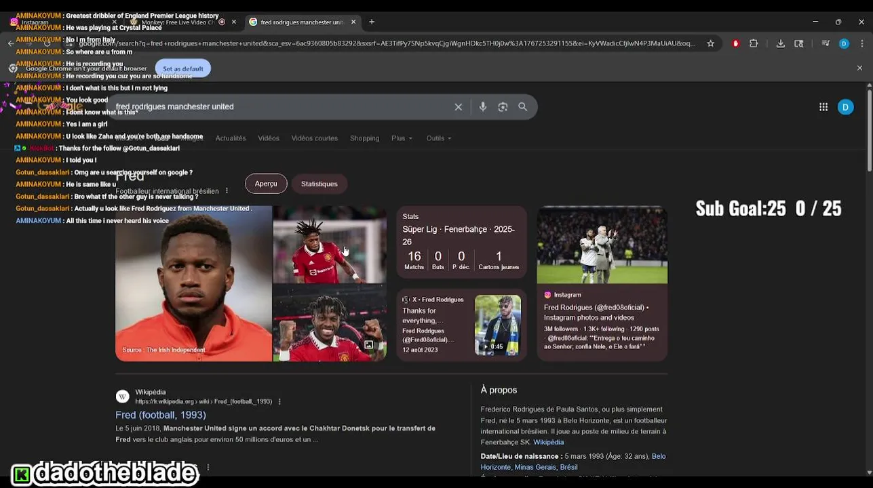Screen dimensions: 873x488
Task: Open the bottom celebrating Fred photo
Action: coord(330,323)
